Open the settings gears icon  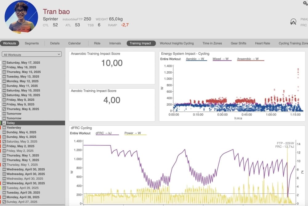tap(305, 3)
